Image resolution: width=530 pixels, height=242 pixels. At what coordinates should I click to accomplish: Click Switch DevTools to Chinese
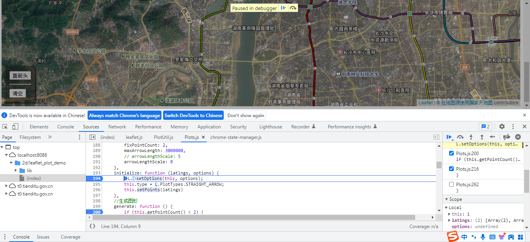point(193,115)
